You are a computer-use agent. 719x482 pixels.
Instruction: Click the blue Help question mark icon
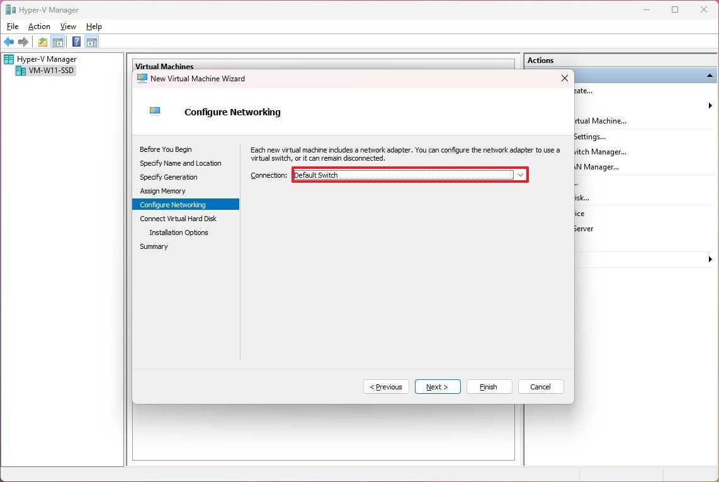[76, 42]
